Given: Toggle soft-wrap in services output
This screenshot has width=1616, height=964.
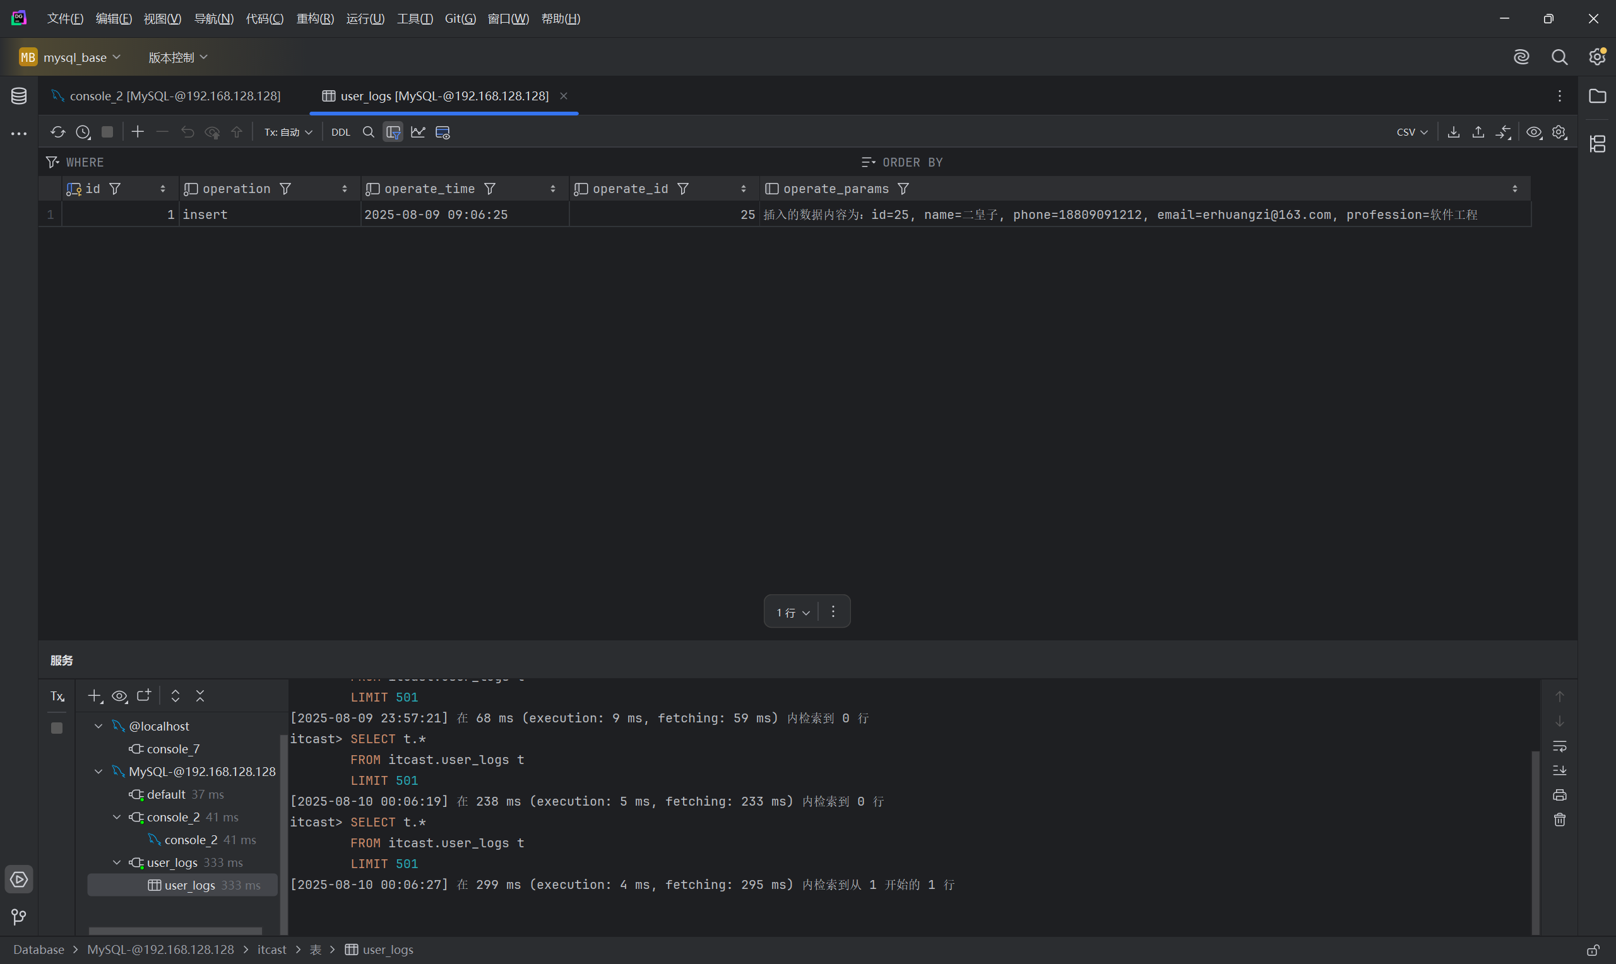Looking at the screenshot, I should [1559, 746].
